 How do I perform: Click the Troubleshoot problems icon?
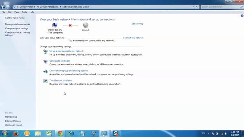45,81
